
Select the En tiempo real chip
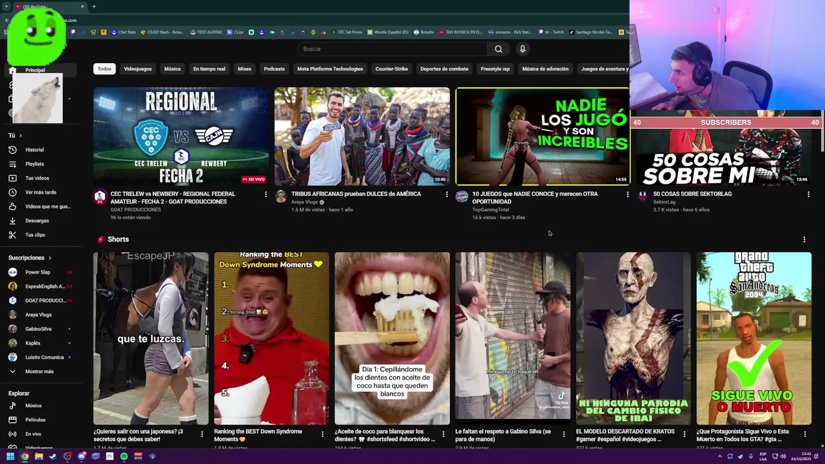click(209, 69)
